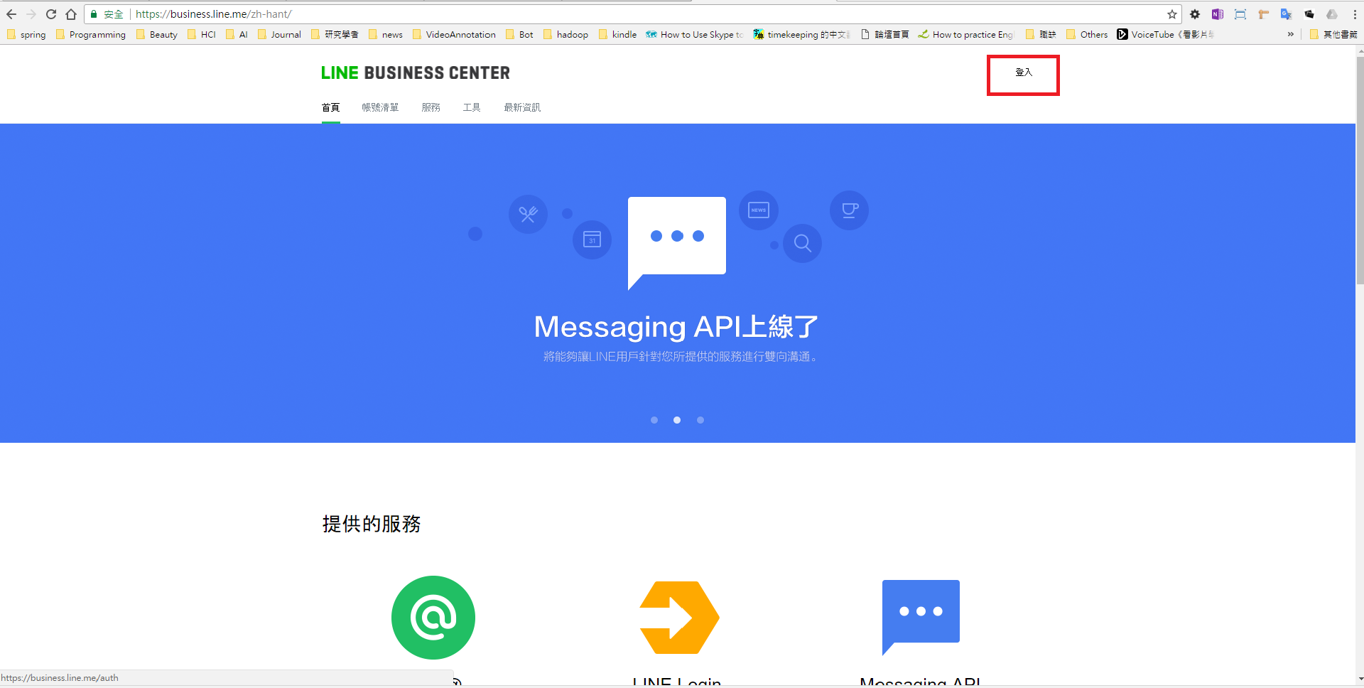Click the page vertical scrollbar thumb

pos(1360,171)
